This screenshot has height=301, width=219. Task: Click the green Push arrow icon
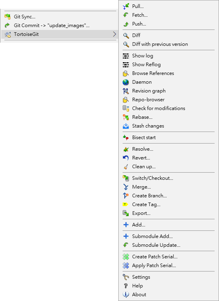(126, 24)
